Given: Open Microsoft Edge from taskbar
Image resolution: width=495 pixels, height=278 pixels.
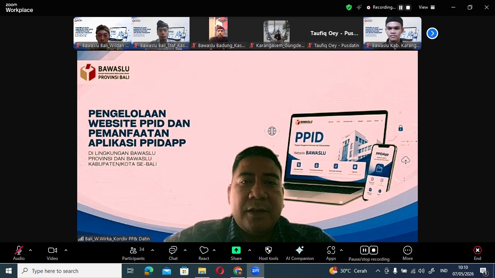Looking at the screenshot, I should [149, 271].
